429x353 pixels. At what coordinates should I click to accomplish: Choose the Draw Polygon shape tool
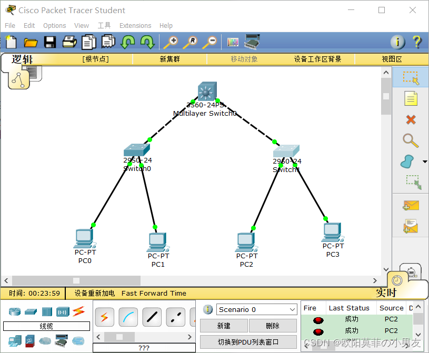tap(407, 162)
